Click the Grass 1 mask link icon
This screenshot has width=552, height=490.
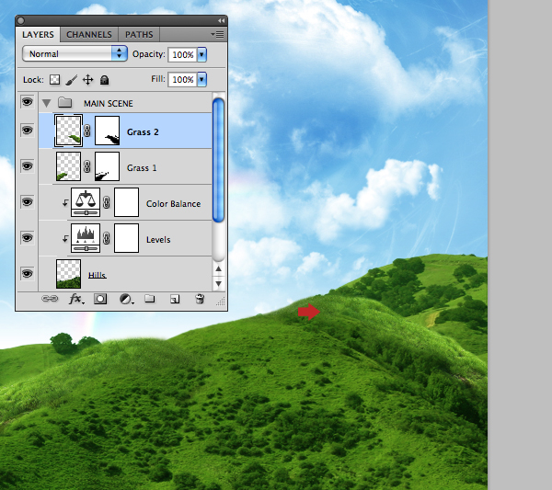click(x=87, y=166)
